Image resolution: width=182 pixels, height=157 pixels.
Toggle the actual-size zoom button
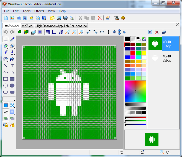81,32
